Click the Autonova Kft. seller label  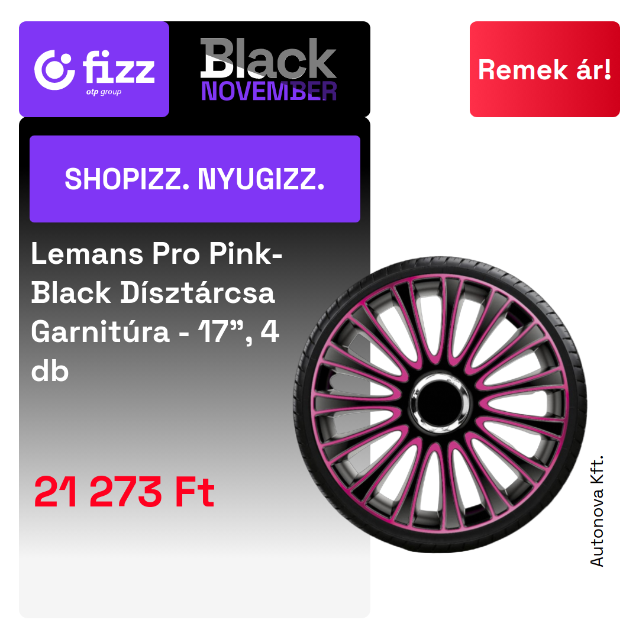(x=596, y=511)
